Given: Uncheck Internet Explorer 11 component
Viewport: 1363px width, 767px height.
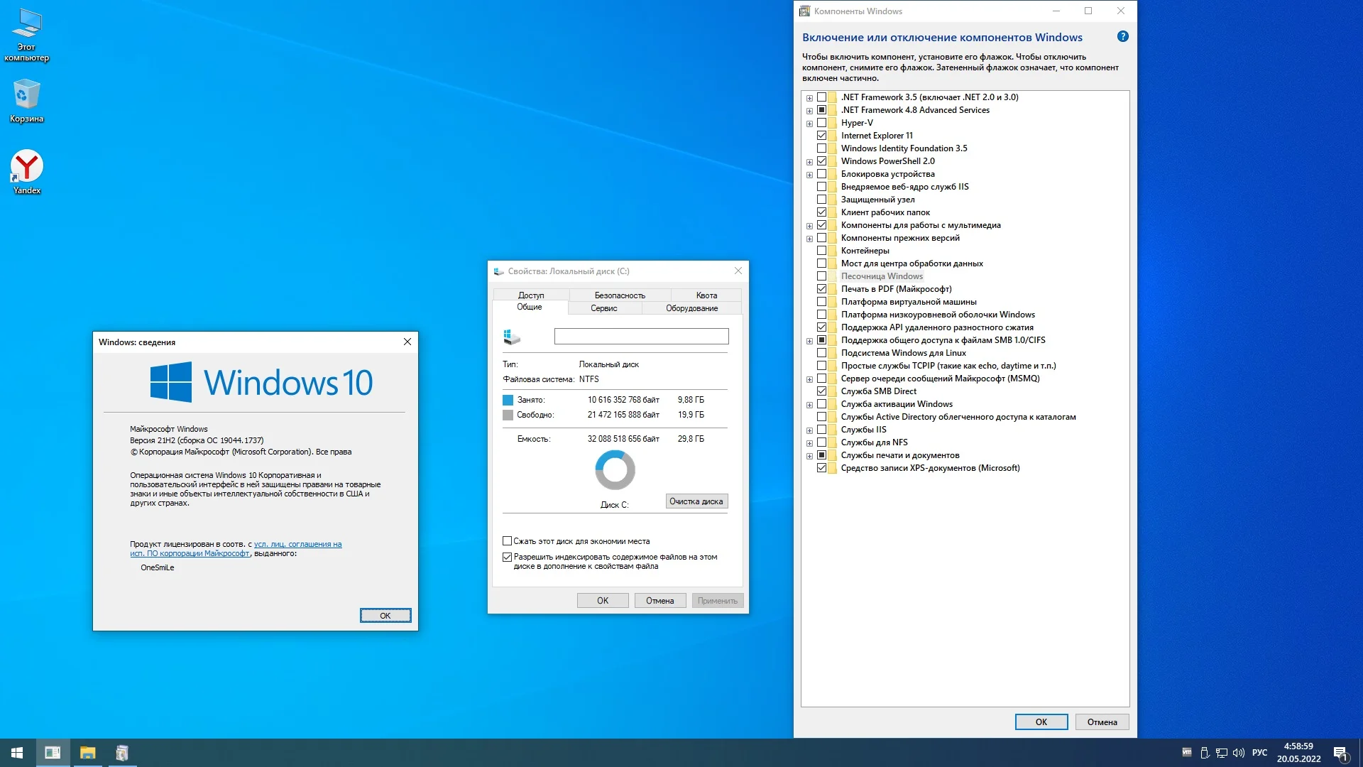Looking at the screenshot, I should click(821, 136).
